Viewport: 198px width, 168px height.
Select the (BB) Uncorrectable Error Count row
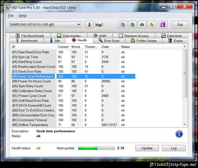pos(73,115)
